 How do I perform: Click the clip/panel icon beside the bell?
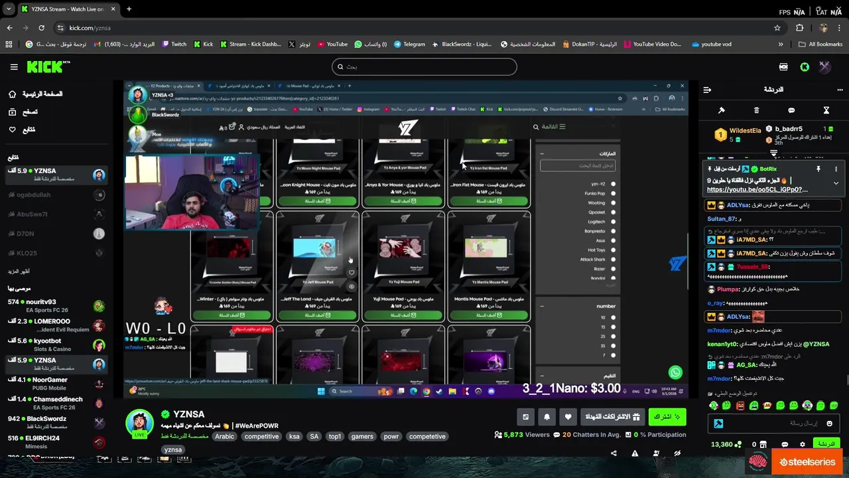(x=525, y=417)
